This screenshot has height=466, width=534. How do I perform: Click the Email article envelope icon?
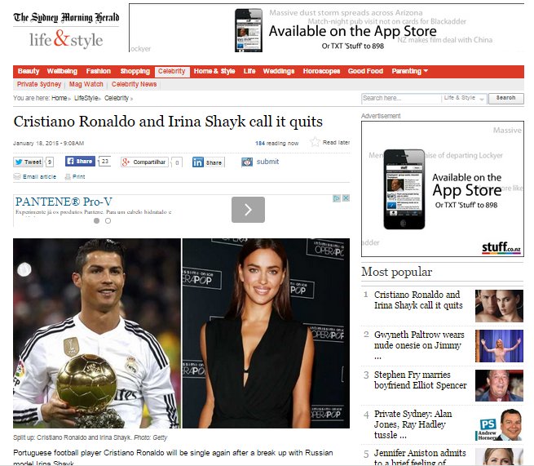(17, 176)
